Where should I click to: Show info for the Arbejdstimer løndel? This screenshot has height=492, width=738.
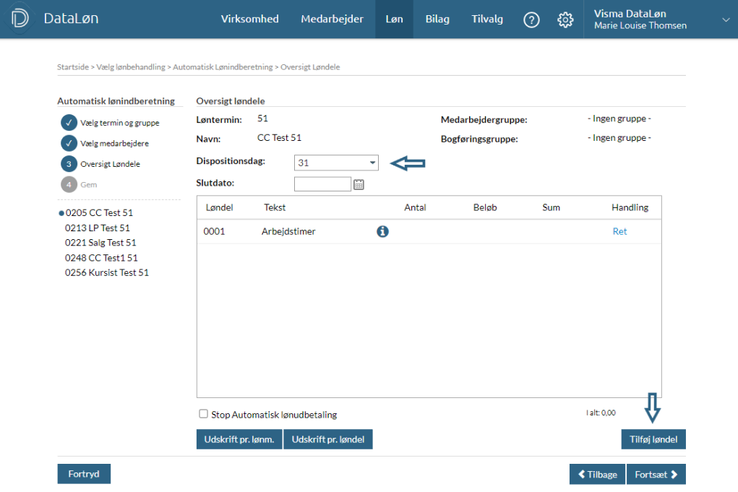click(382, 231)
